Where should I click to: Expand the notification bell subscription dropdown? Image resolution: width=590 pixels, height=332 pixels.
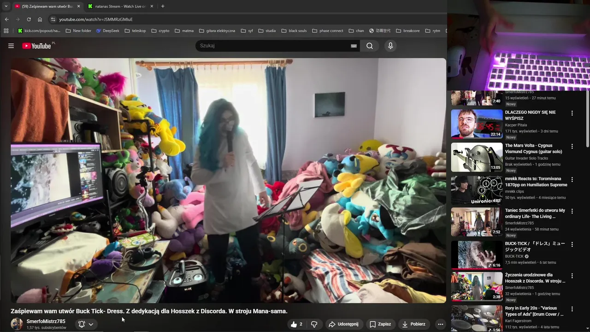point(86,324)
